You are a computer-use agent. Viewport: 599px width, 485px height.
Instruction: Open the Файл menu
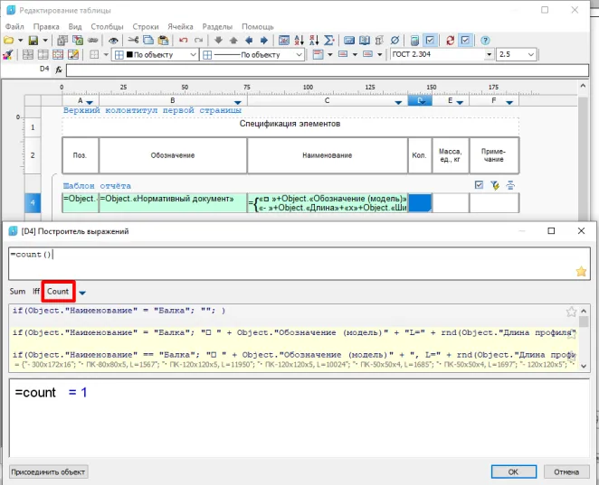click(x=14, y=27)
